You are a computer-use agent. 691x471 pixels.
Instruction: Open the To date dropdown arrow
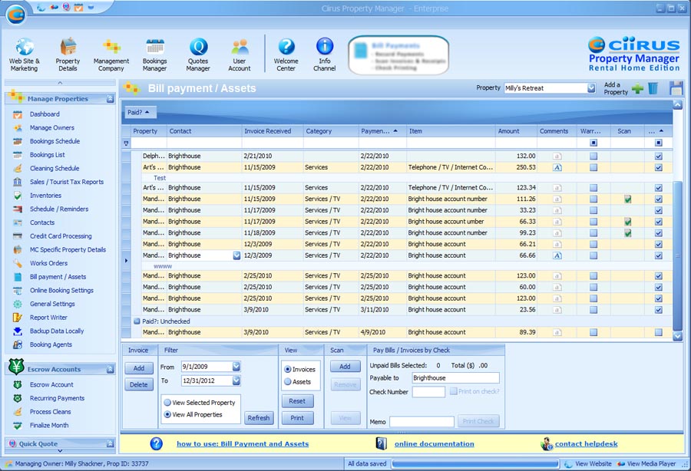pyautogui.click(x=236, y=380)
